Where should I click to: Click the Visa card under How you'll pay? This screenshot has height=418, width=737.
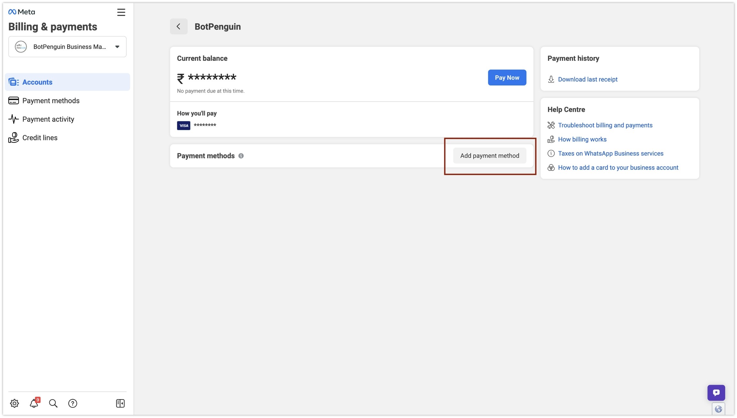click(184, 125)
